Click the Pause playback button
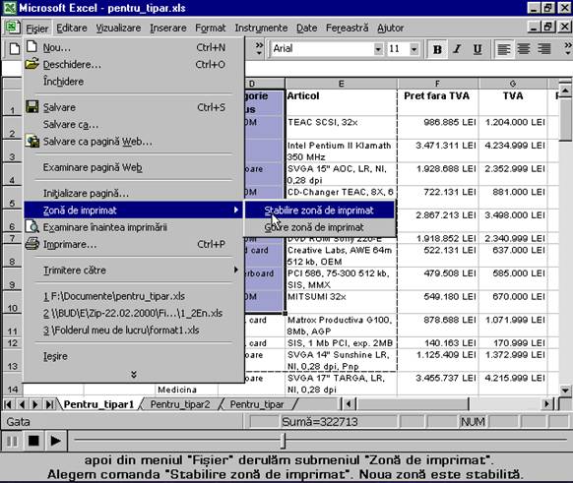 point(12,441)
